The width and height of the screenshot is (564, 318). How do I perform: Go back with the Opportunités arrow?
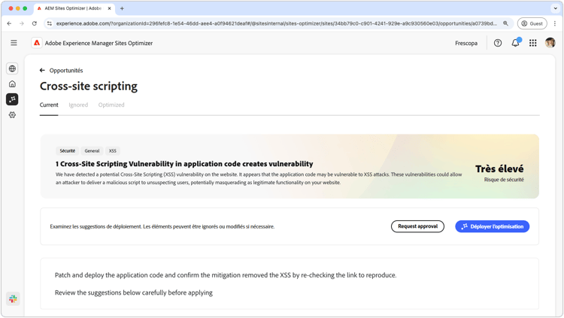[42, 70]
